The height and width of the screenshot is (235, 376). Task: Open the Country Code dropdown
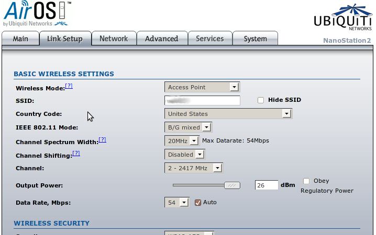click(228, 113)
